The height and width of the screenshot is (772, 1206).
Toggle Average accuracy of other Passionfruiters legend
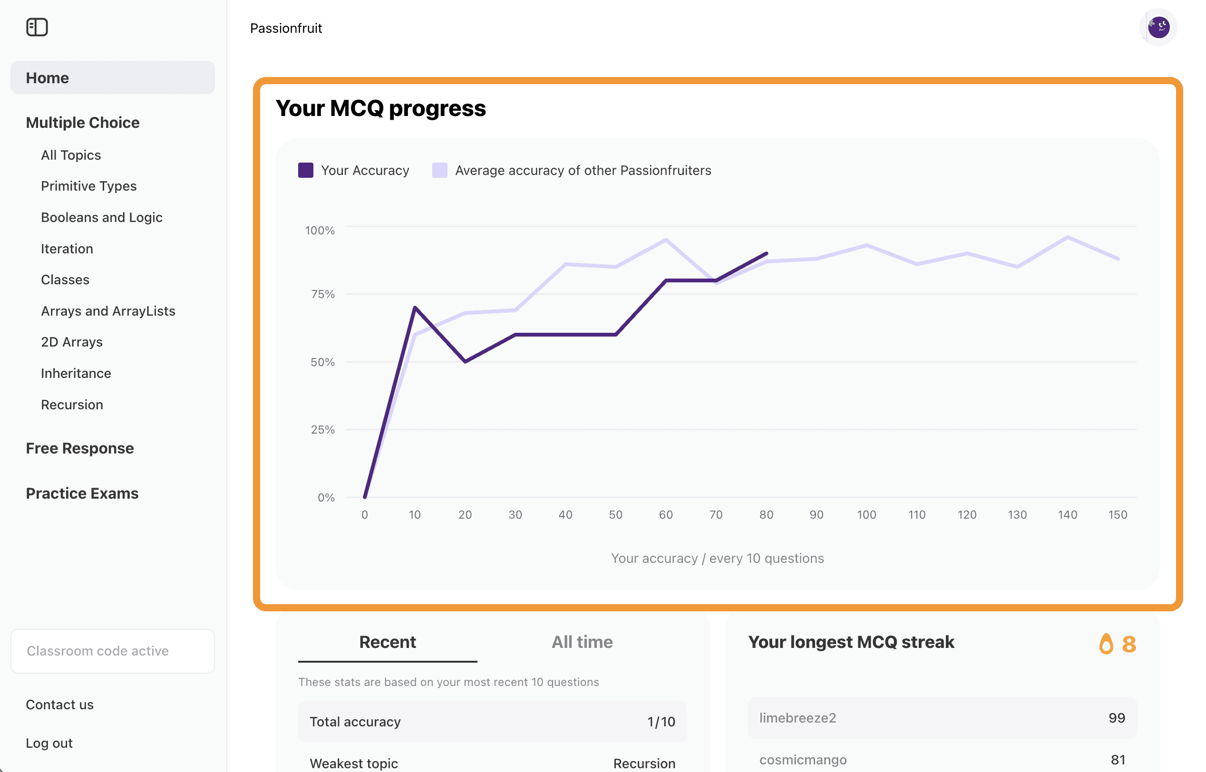click(x=582, y=171)
